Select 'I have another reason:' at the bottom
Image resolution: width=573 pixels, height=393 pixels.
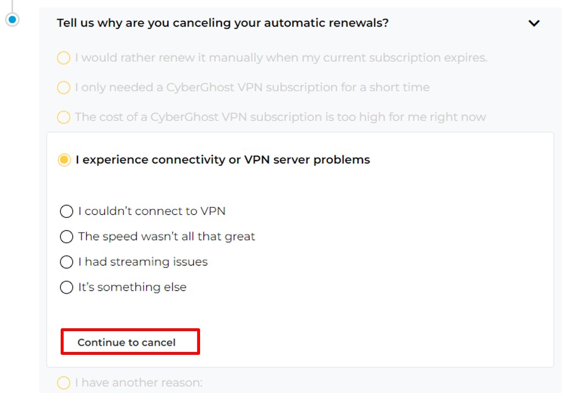pos(63,383)
